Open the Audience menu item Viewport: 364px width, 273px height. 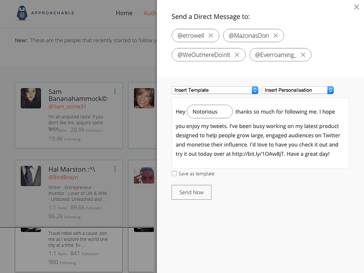point(150,13)
